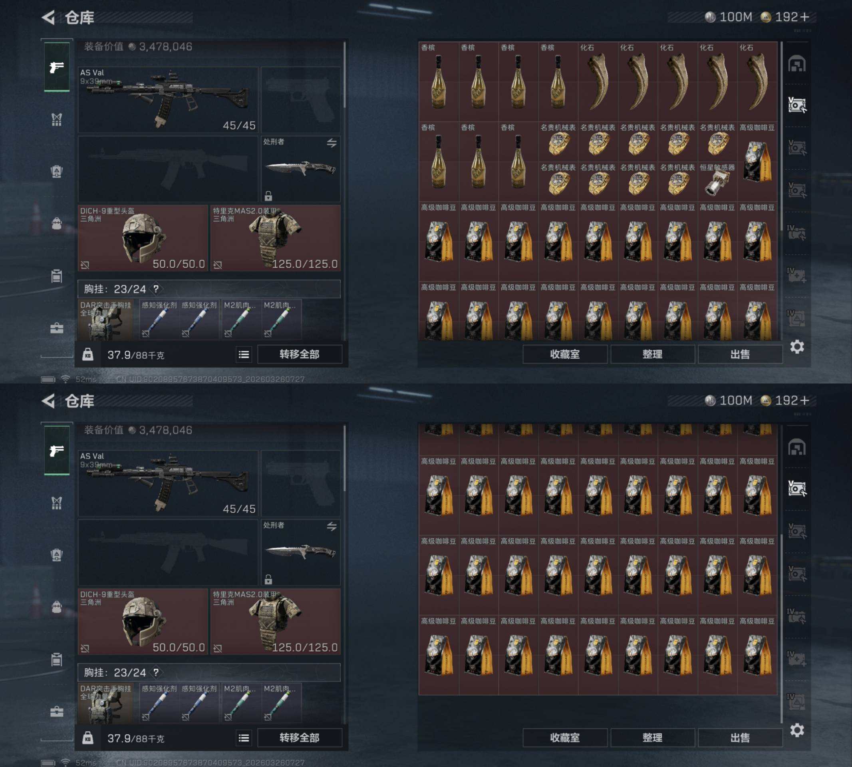Click the 出售 sell button in upper screenshot
852x767 pixels.
click(x=740, y=354)
